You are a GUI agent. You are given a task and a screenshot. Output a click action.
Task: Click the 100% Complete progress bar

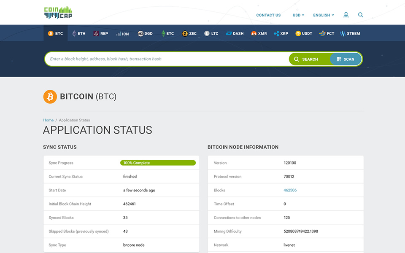point(158,163)
